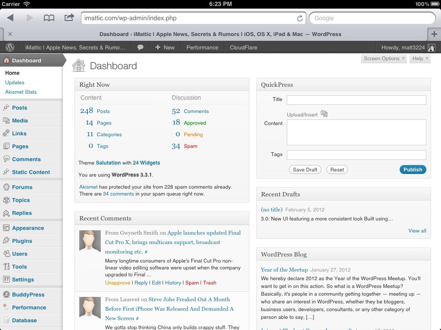Viewport: 441px width, 330px height.
Task: Click the Dashboard house icon in sidebar
Action: click(6, 60)
